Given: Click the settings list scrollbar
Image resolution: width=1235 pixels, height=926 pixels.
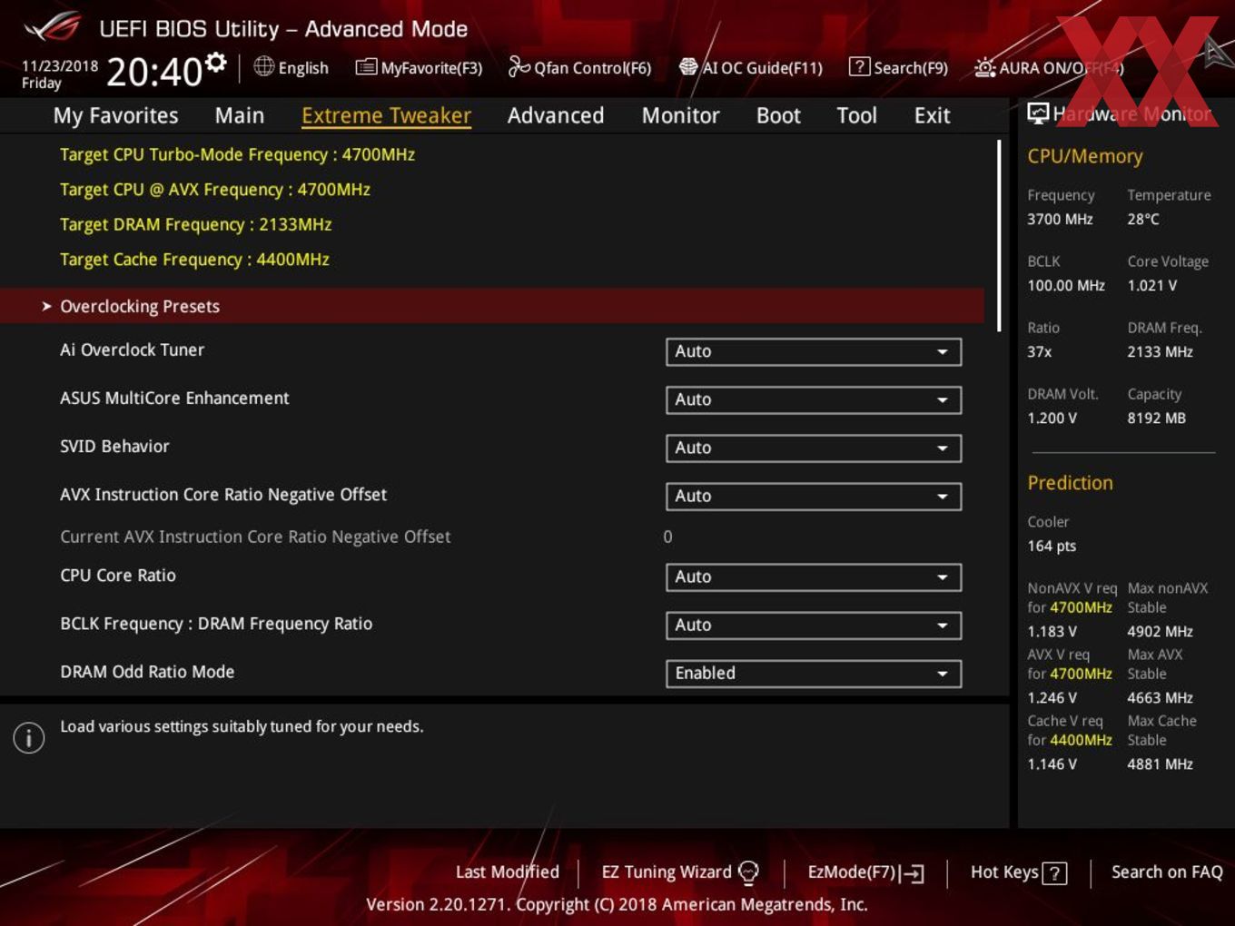Looking at the screenshot, I should [x=999, y=236].
